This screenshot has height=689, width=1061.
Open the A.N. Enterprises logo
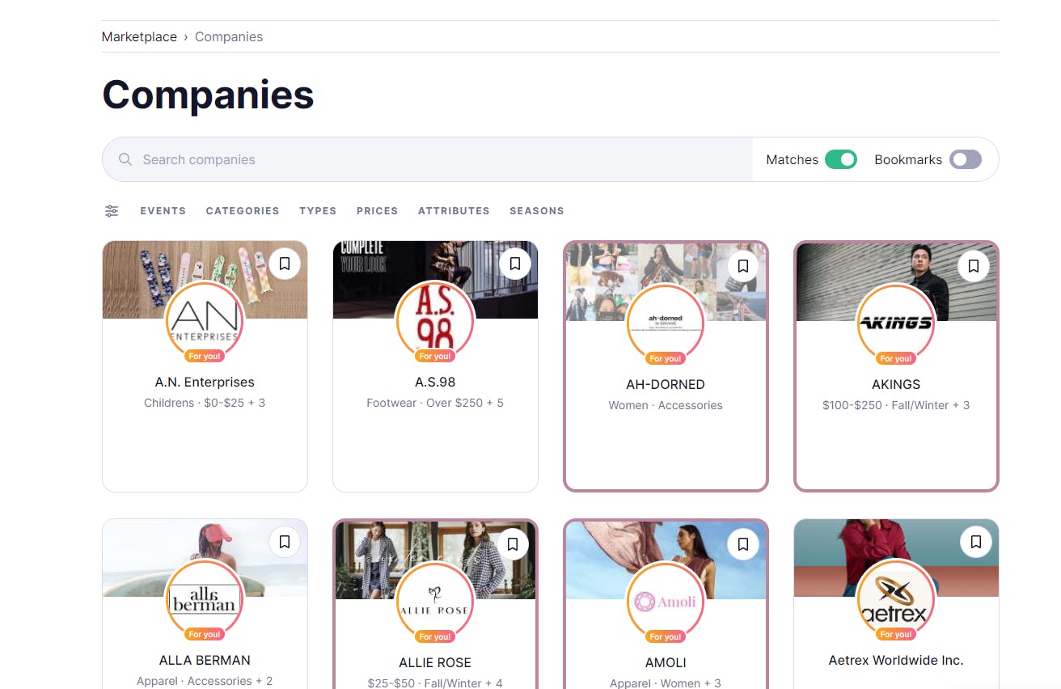pyautogui.click(x=205, y=321)
